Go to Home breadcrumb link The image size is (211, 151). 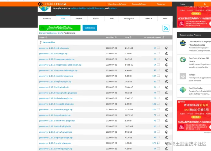click(42, 33)
